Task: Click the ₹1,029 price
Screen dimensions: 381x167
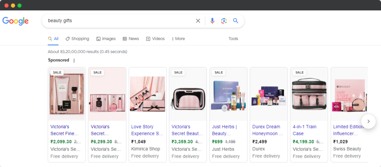Action: (340, 142)
